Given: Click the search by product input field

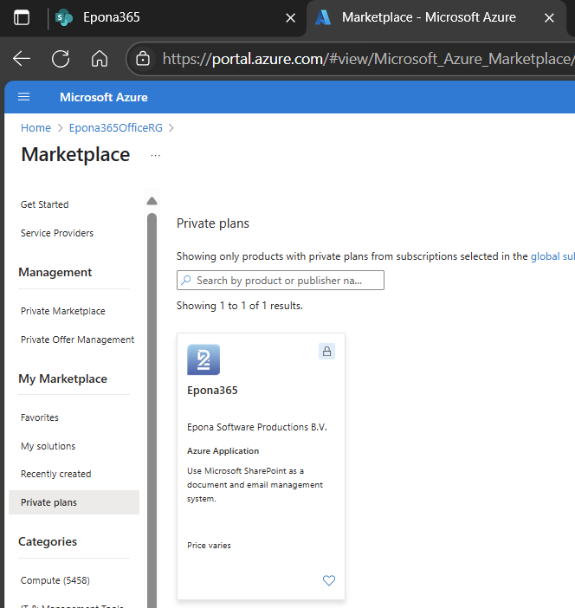Looking at the screenshot, I should [281, 281].
